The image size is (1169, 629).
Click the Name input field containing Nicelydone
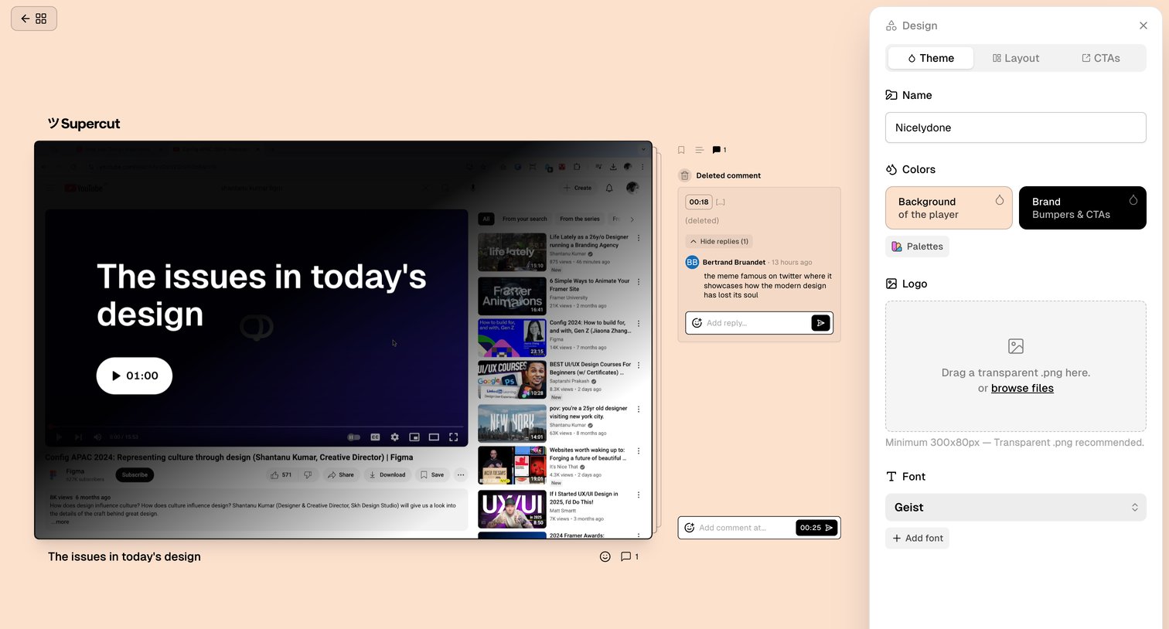pyautogui.click(x=1015, y=127)
